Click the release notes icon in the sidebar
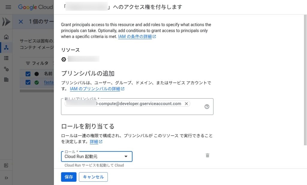The height and width of the screenshot is (185, 307). point(6,165)
